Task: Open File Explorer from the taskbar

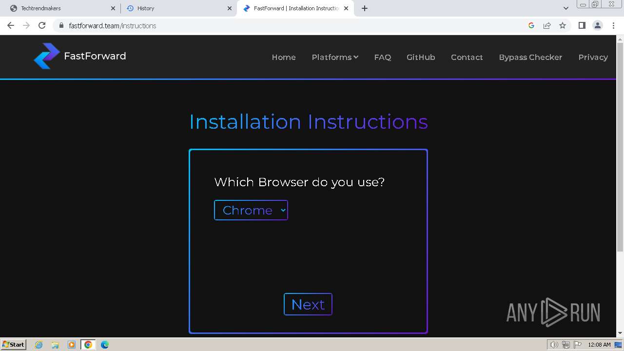Action: click(55, 345)
